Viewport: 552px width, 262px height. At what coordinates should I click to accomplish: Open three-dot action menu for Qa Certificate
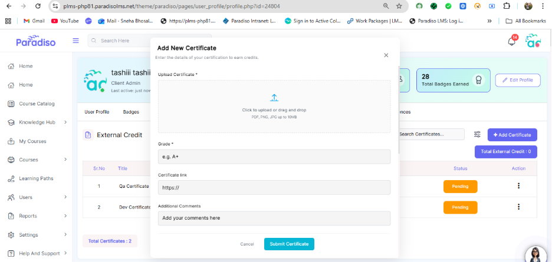click(x=518, y=186)
